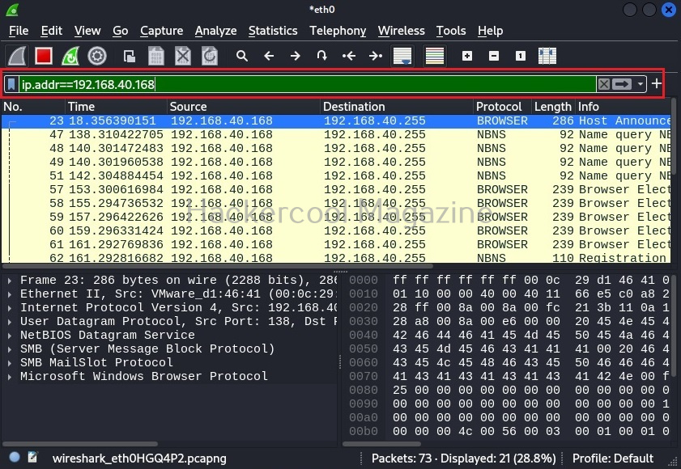Screen dimensions: 681x469
Task: Expand SMB (Server Message Block Protocol)
Action: click(x=10, y=349)
